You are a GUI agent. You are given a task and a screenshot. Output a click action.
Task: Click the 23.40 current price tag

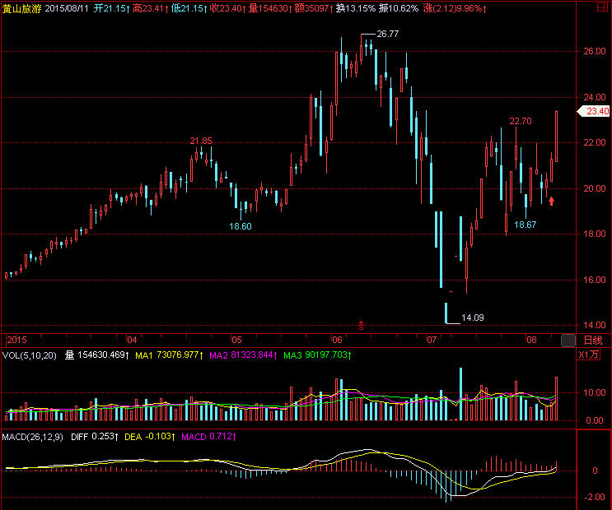coord(596,111)
